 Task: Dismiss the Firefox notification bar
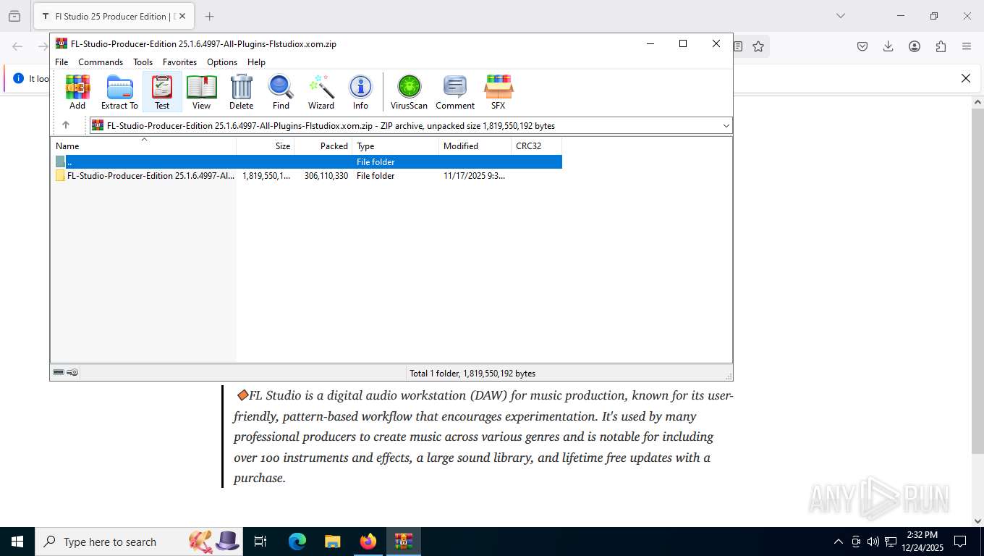click(x=965, y=78)
